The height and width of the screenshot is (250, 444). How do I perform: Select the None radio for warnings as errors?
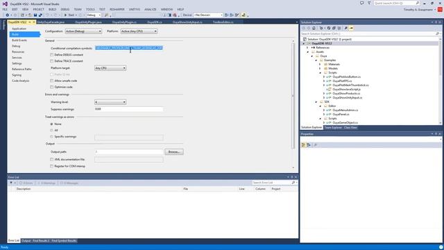pyautogui.click(x=51, y=124)
